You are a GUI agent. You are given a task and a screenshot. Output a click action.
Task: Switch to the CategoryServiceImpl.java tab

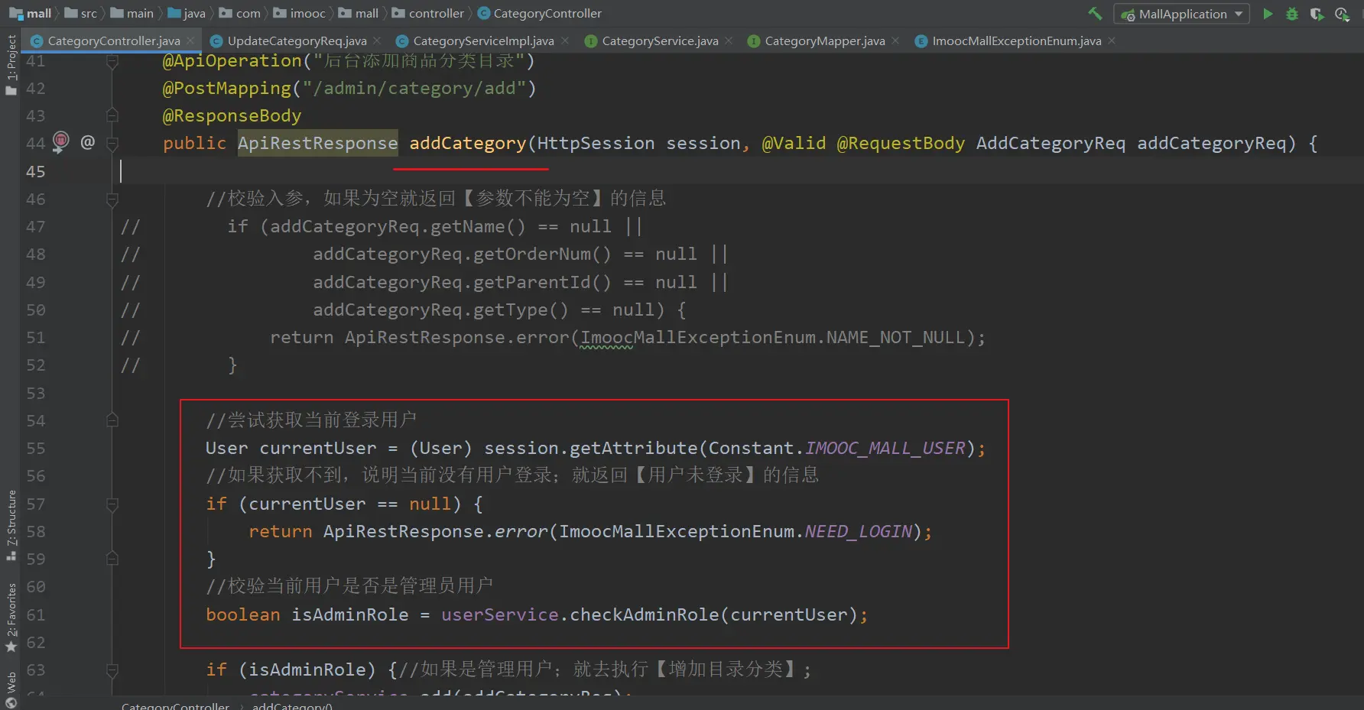click(x=482, y=41)
